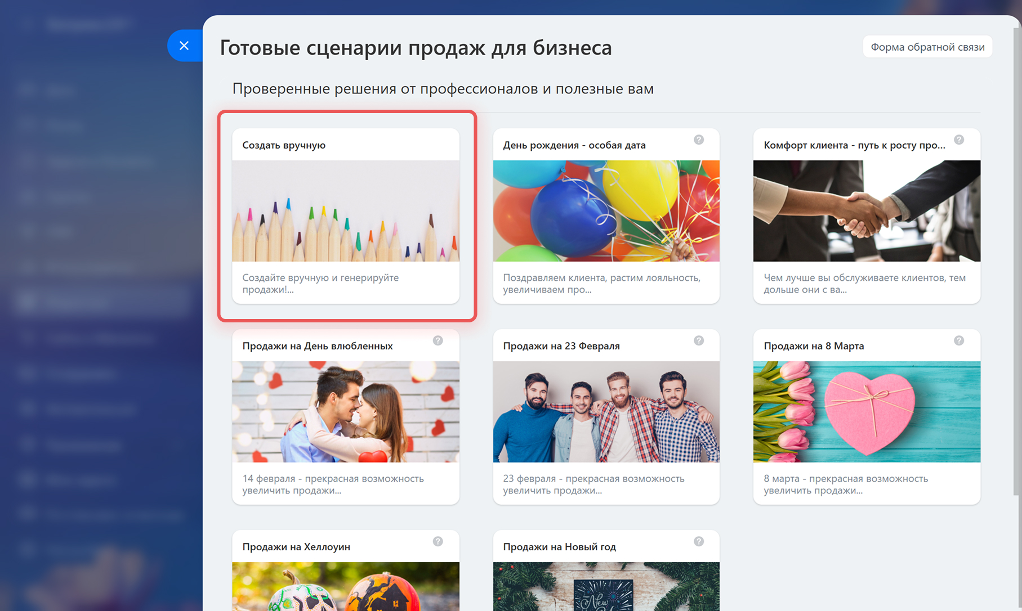Select the couple image for День влюбленных
This screenshot has width=1022, height=611.
[346, 412]
